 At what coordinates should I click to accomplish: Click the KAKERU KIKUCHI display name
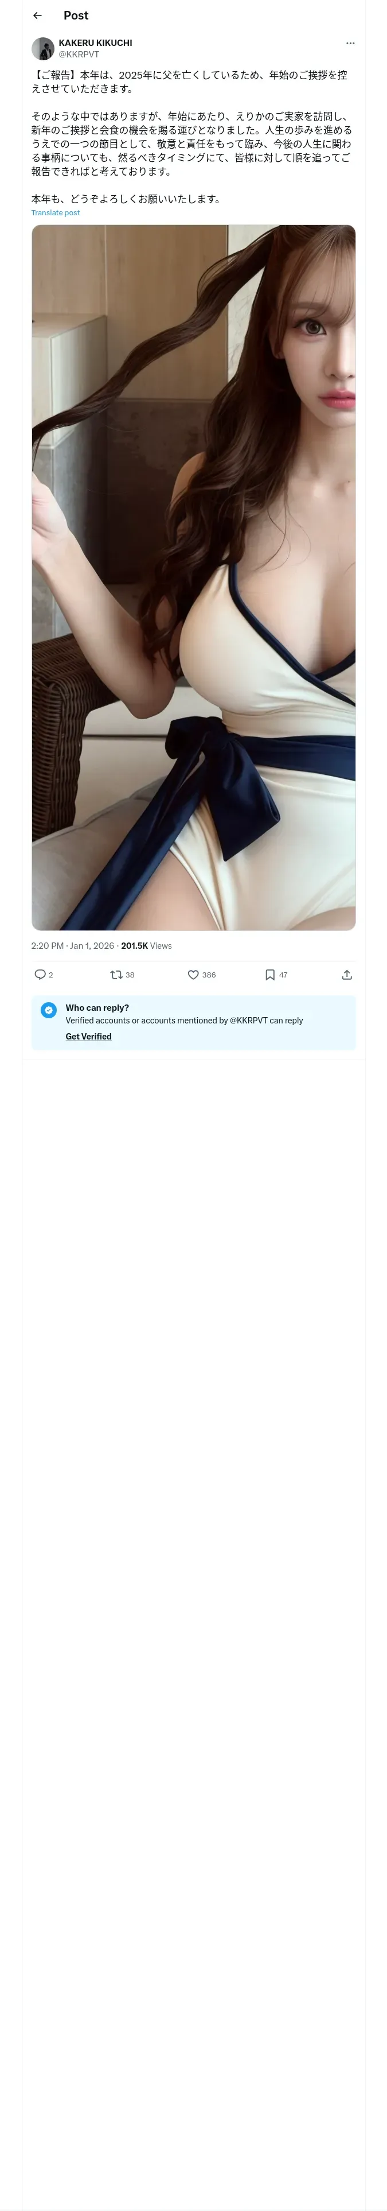coord(95,42)
